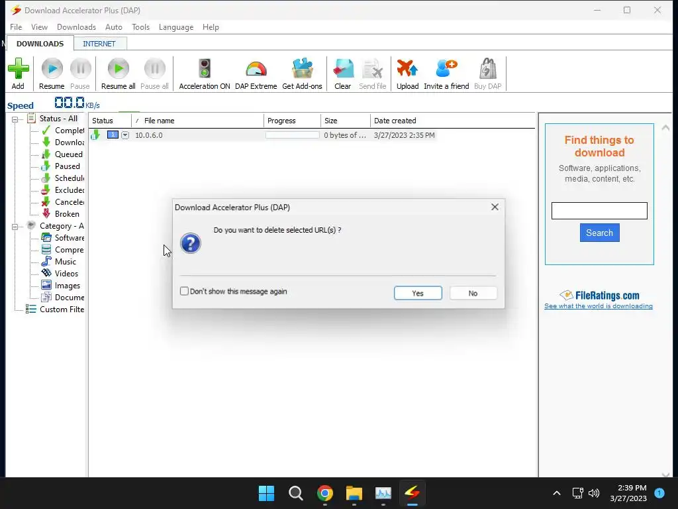Check Don't show this message again

click(x=184, y=292)
